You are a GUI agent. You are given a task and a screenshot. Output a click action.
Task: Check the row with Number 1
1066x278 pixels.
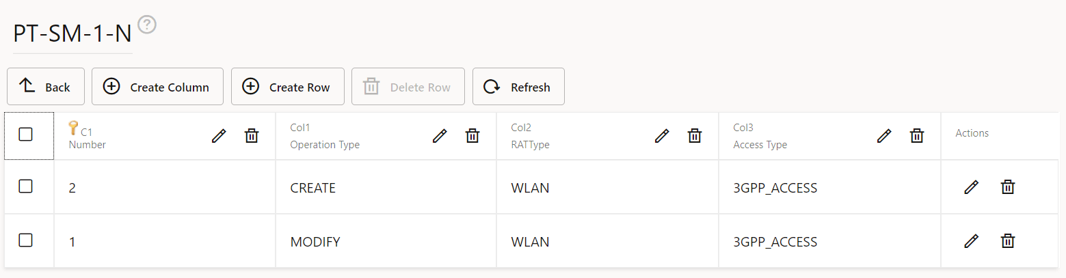[x=25, y=240]
